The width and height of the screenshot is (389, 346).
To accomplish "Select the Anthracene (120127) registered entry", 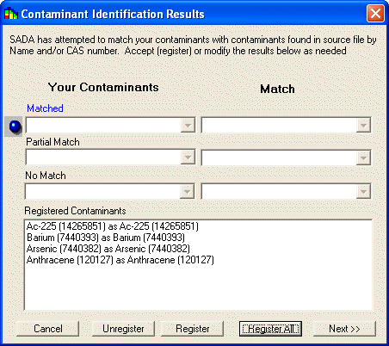I will point(120,260).
